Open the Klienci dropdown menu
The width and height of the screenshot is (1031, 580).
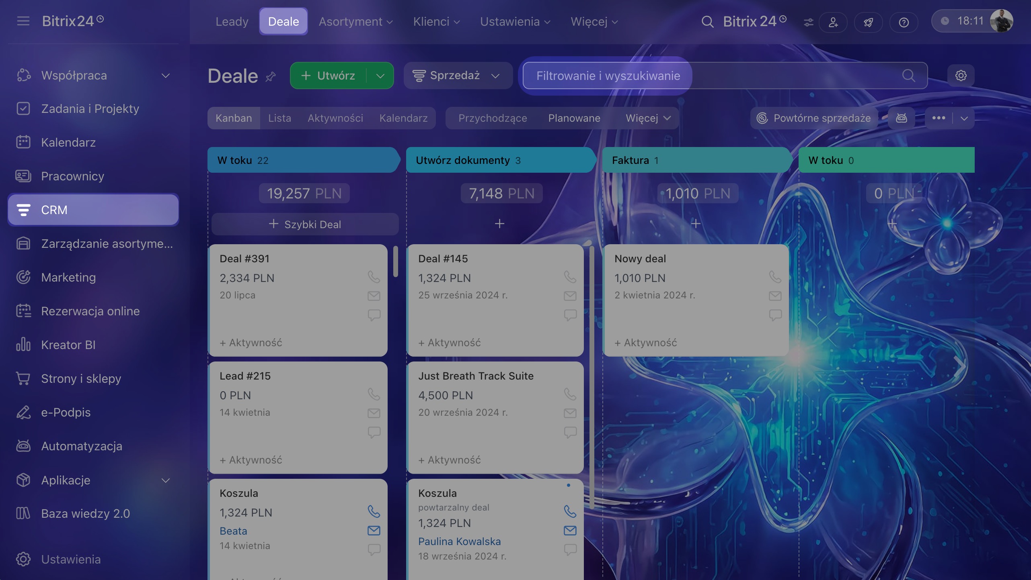click(x=436, y=22)
